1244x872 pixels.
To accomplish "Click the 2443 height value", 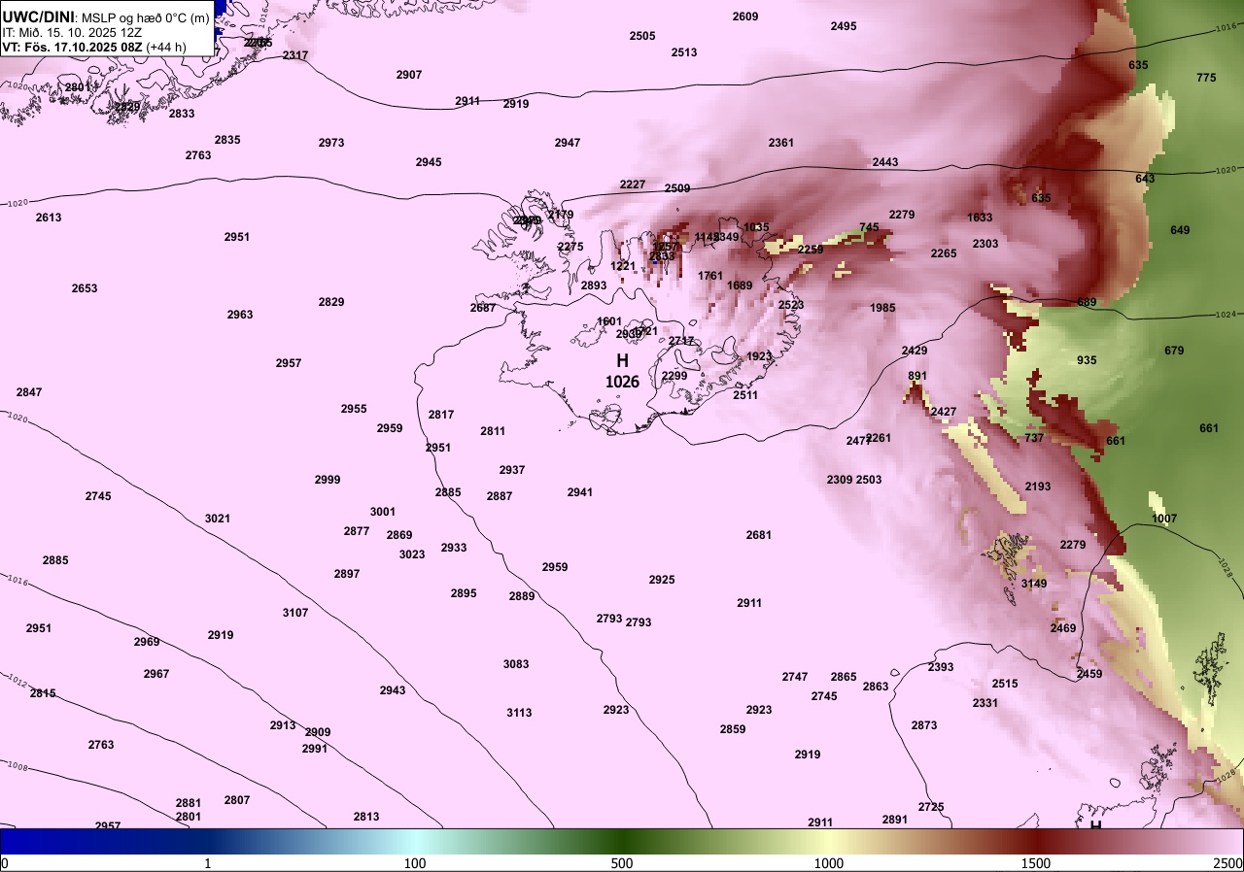I will [885, 162].
